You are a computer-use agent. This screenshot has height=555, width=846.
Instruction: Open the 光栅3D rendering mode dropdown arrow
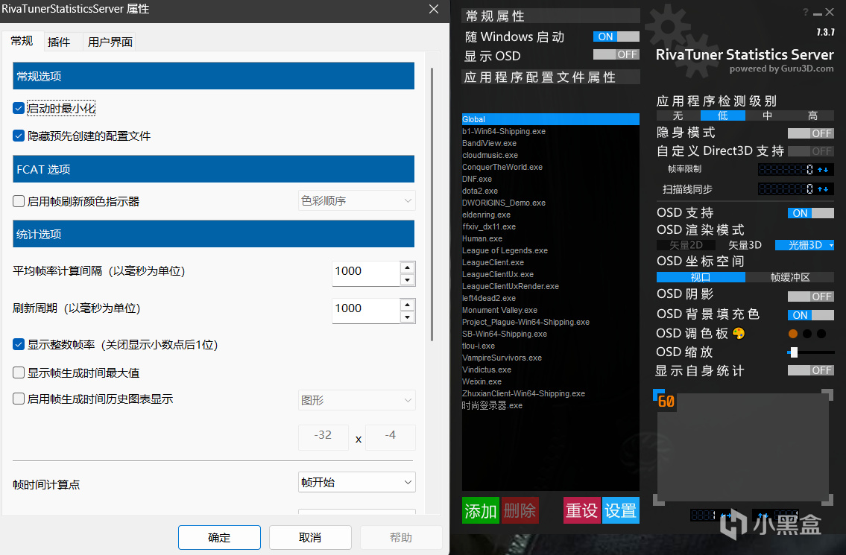click(x=831, y=245)
